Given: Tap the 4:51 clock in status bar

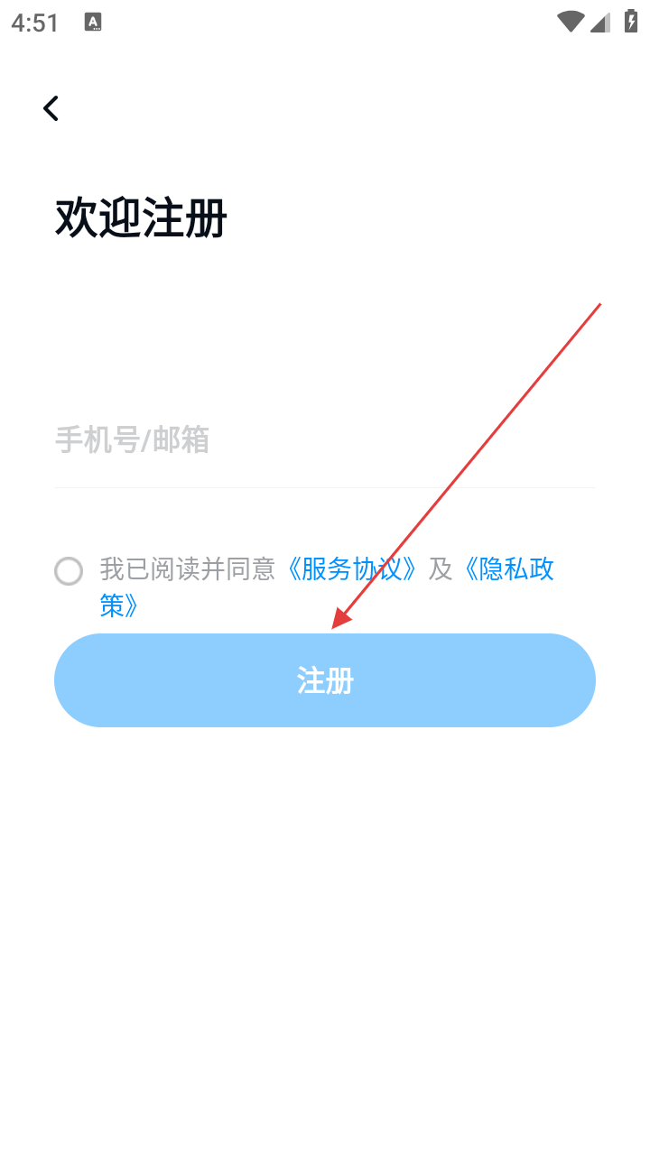Looking at the screenshot, I should (35, 23).
